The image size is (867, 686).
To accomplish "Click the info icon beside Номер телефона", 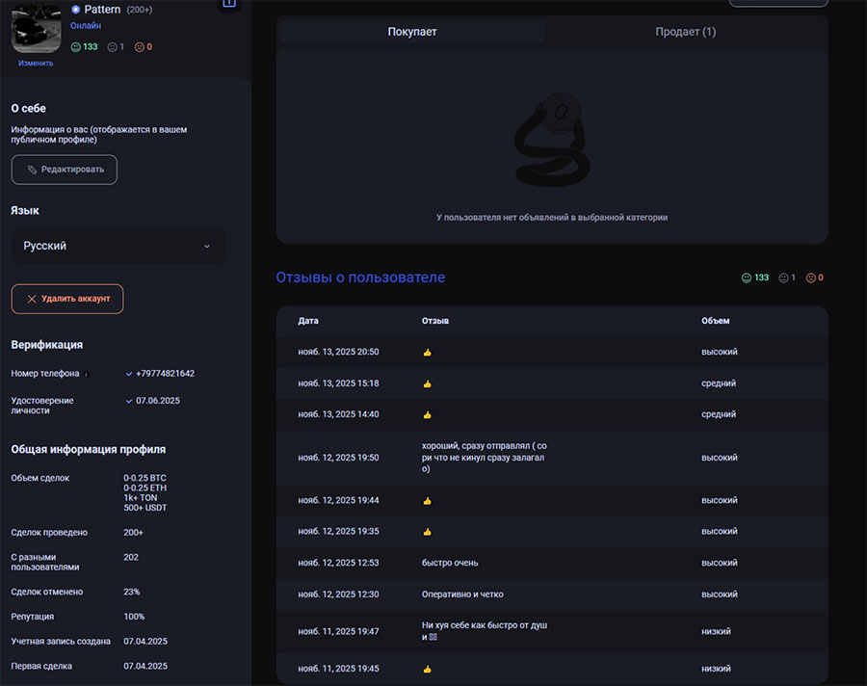I will click(x=87, y=374).
